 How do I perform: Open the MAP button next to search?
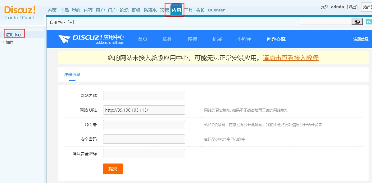(x=369, y=22)
